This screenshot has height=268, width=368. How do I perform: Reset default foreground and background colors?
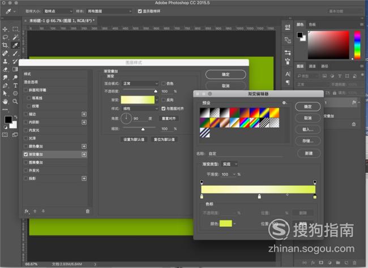[x=6, y=127]
